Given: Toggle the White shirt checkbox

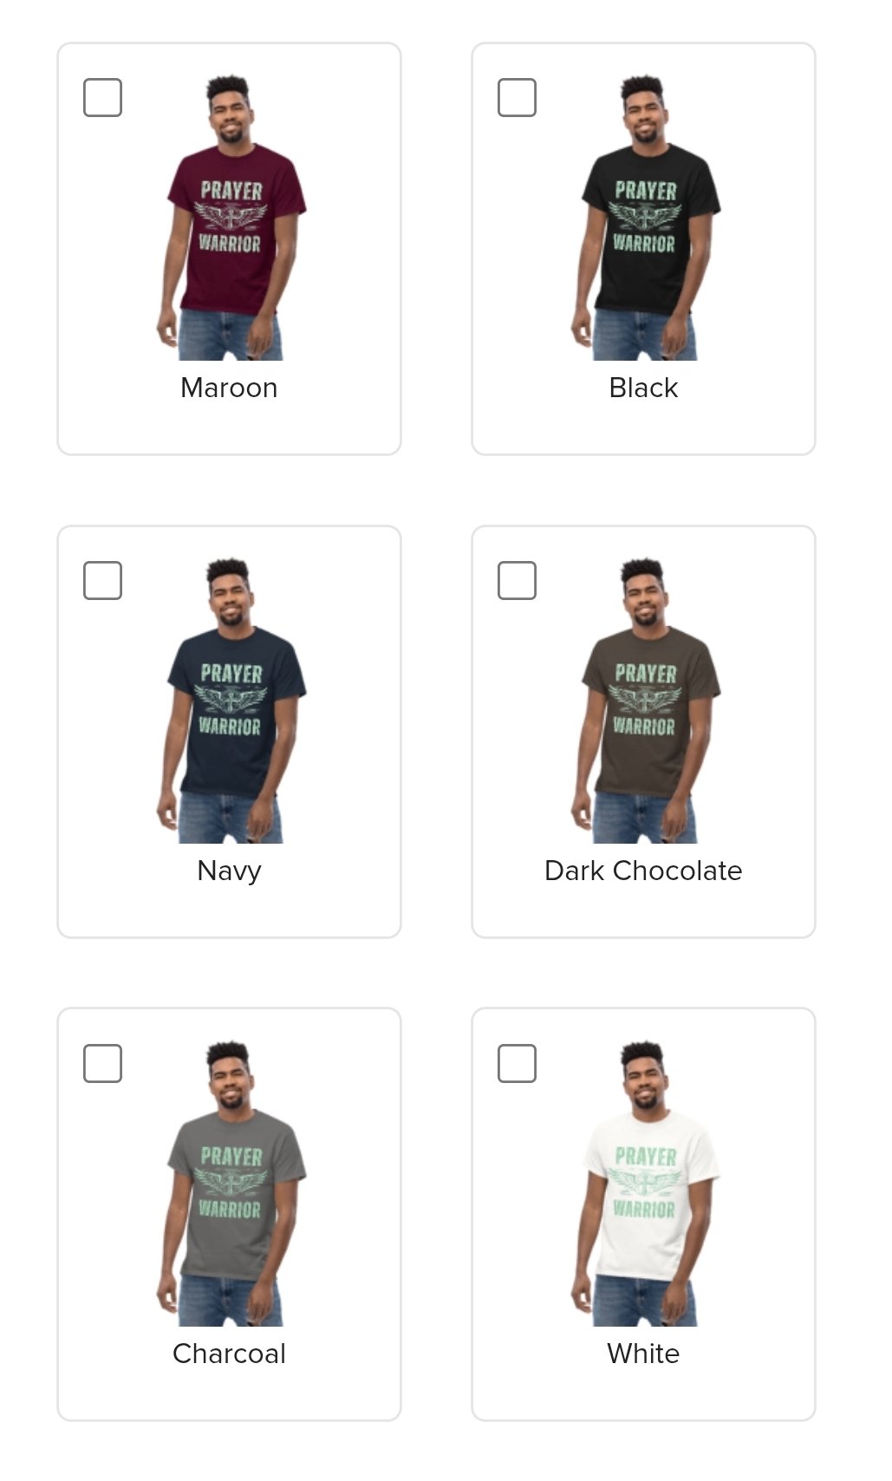Looking at the screenshot, I should [517, 1063].
